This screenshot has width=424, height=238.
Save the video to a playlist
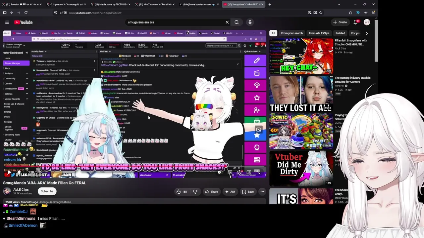click(248, 192)
